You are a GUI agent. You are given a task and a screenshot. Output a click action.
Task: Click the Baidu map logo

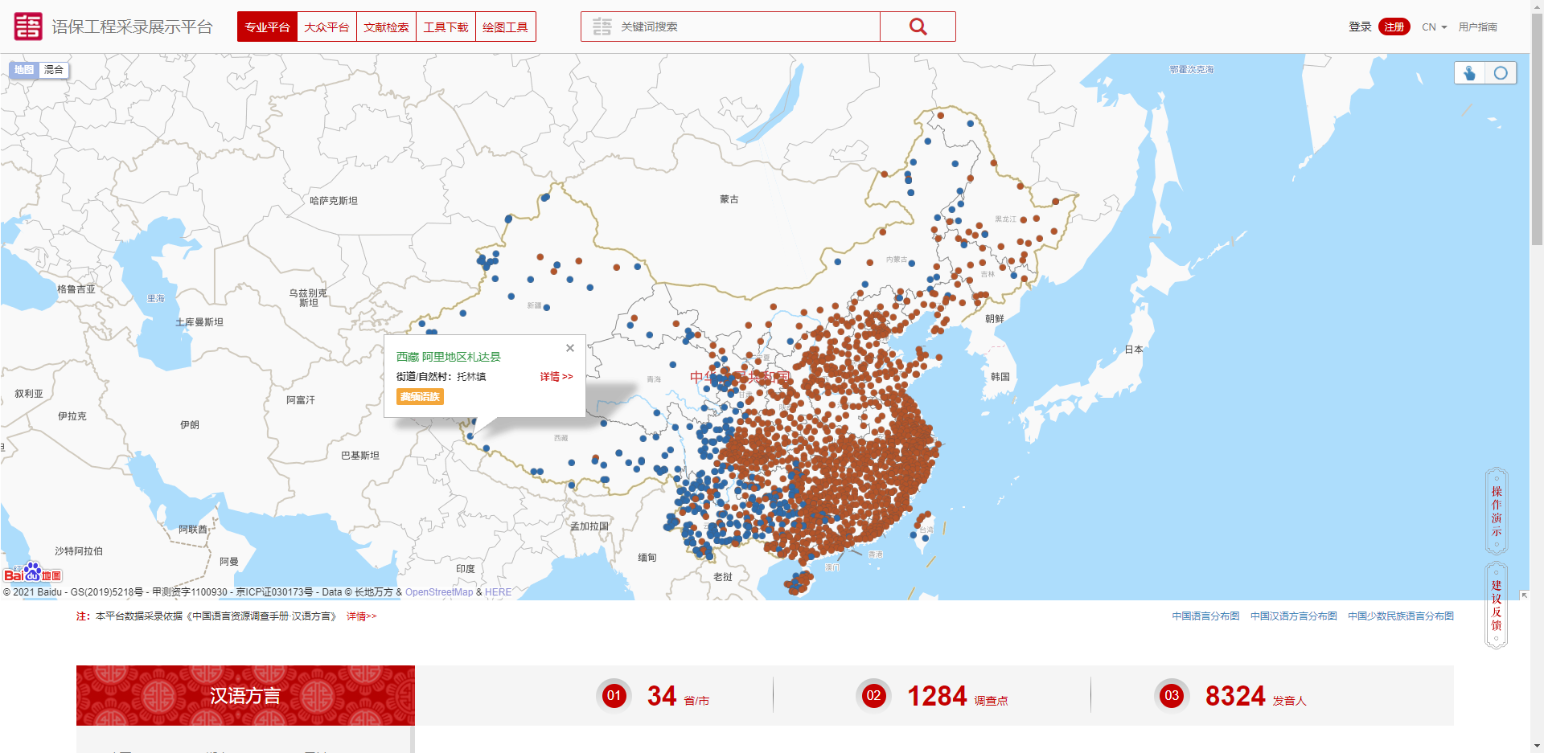coord(33,573)
